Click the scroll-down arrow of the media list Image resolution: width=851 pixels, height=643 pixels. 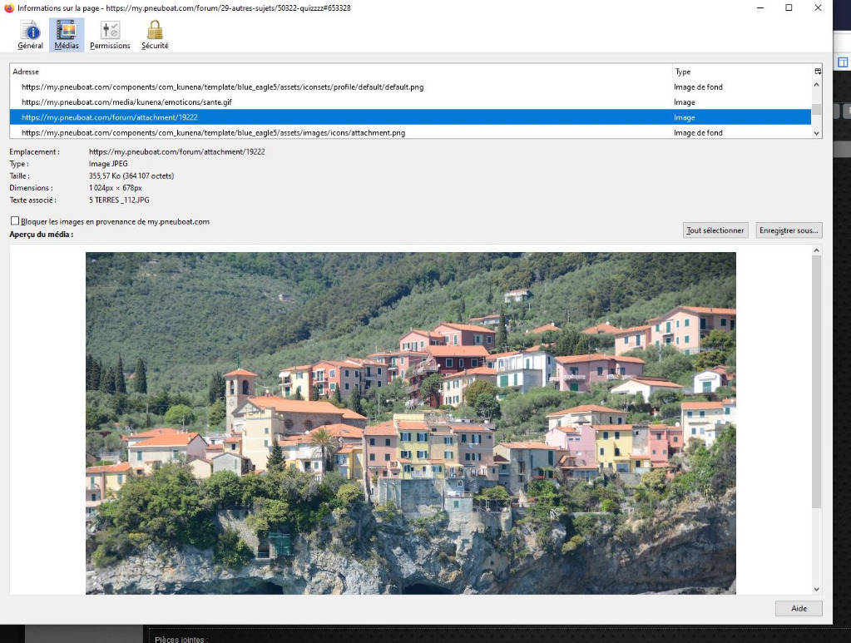point(816,132)
